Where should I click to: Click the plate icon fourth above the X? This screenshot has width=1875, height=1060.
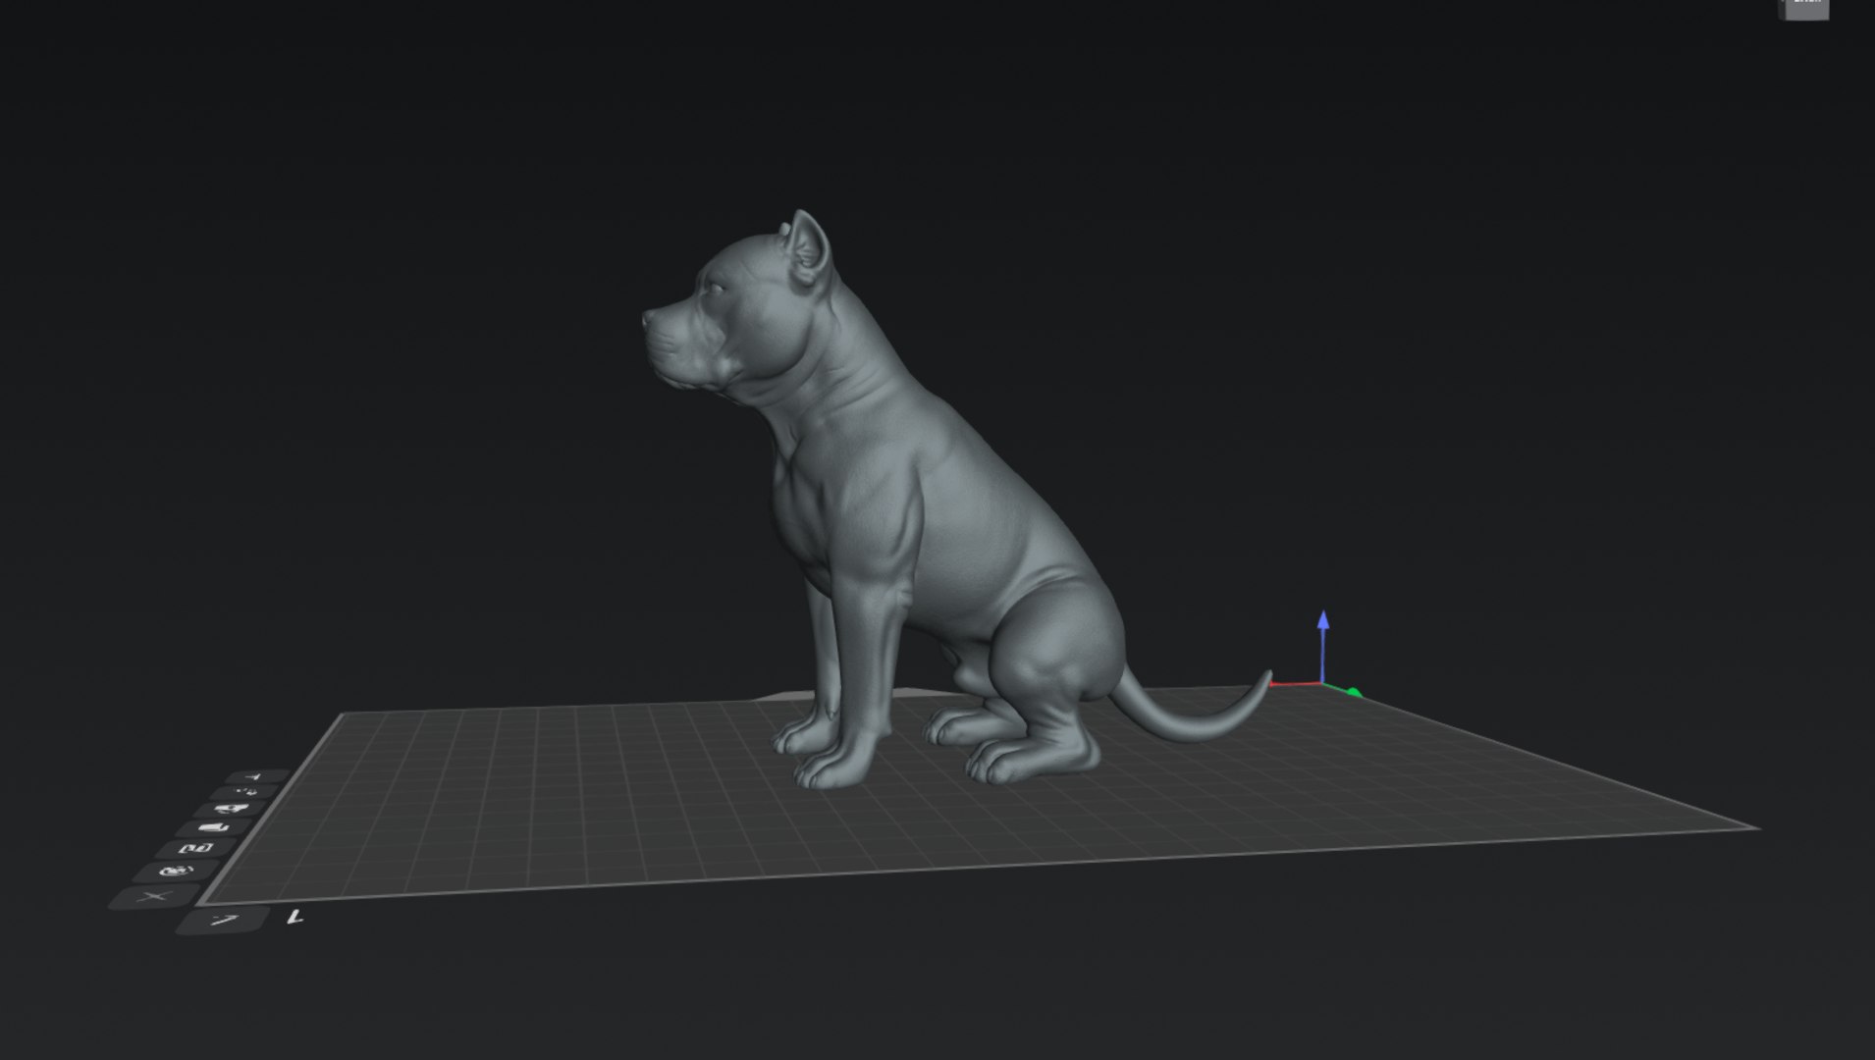[x=233, y=810]
